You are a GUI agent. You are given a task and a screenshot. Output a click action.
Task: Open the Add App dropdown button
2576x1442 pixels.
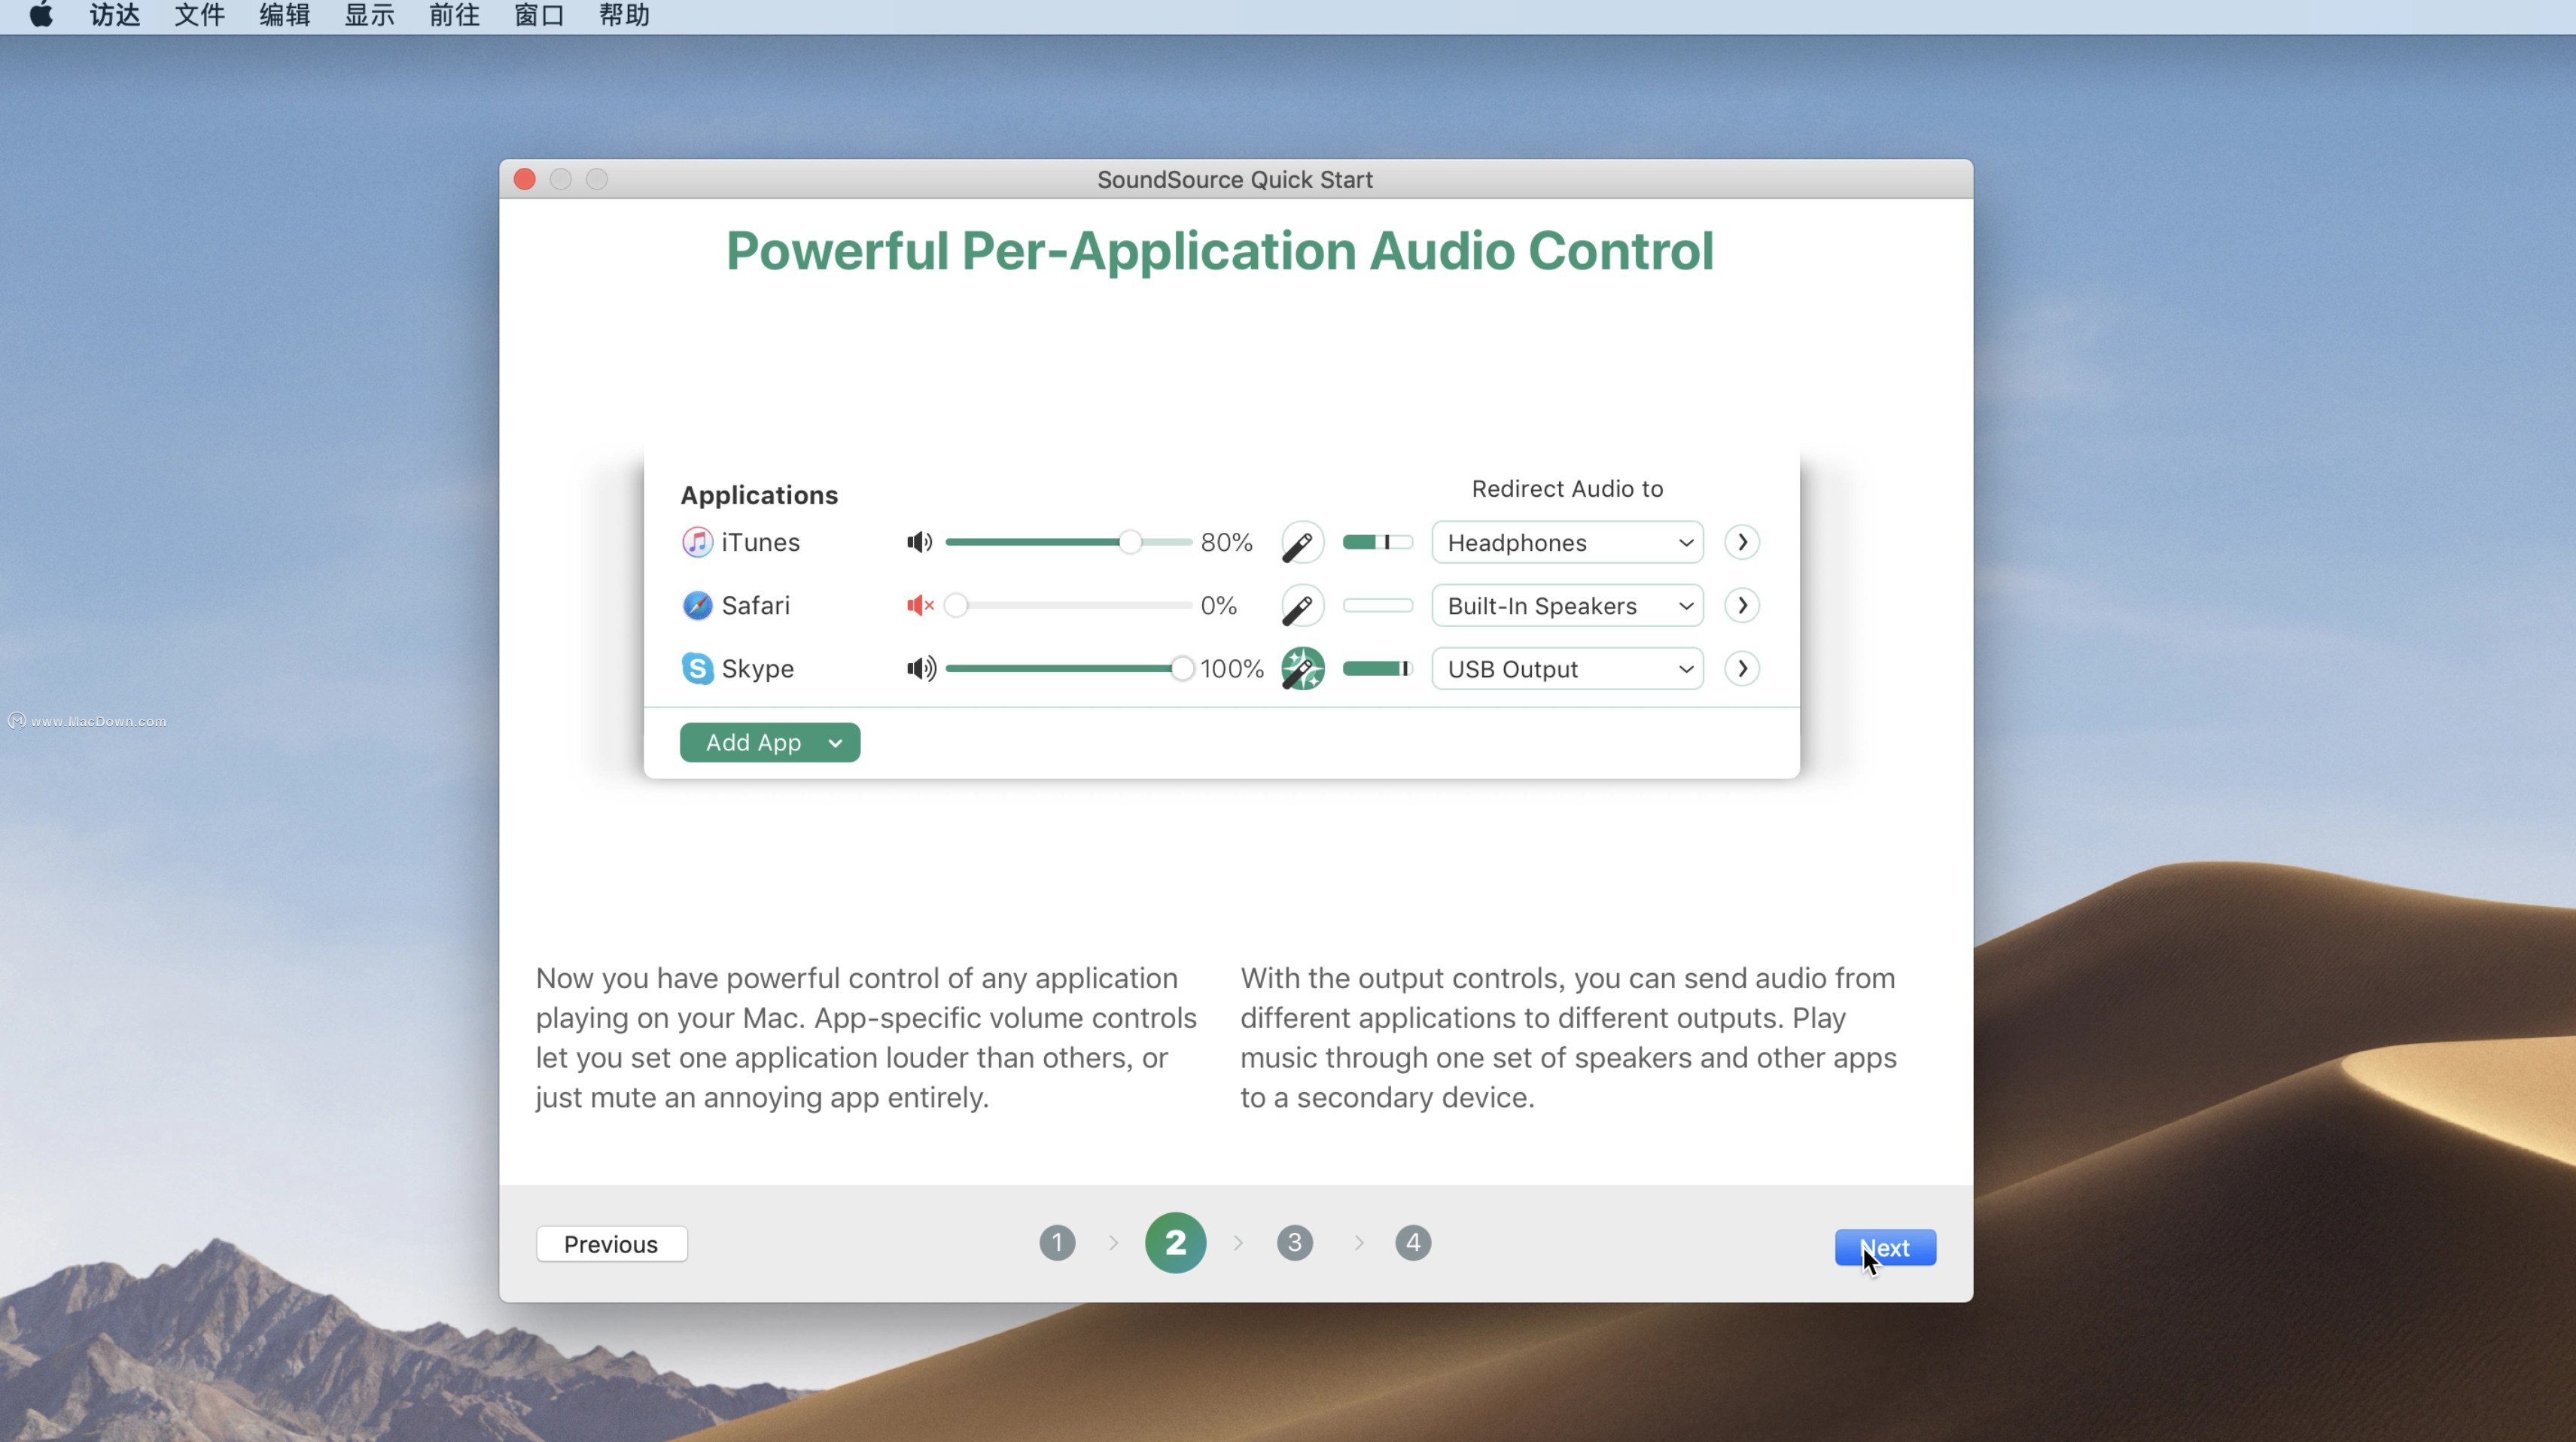[x=769, y=742]
